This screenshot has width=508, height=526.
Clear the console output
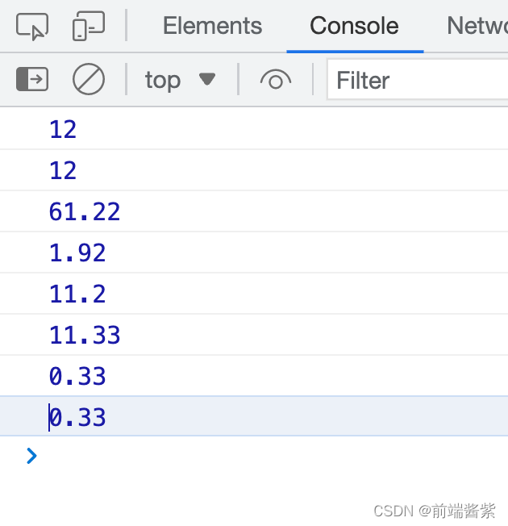(89, 79)
